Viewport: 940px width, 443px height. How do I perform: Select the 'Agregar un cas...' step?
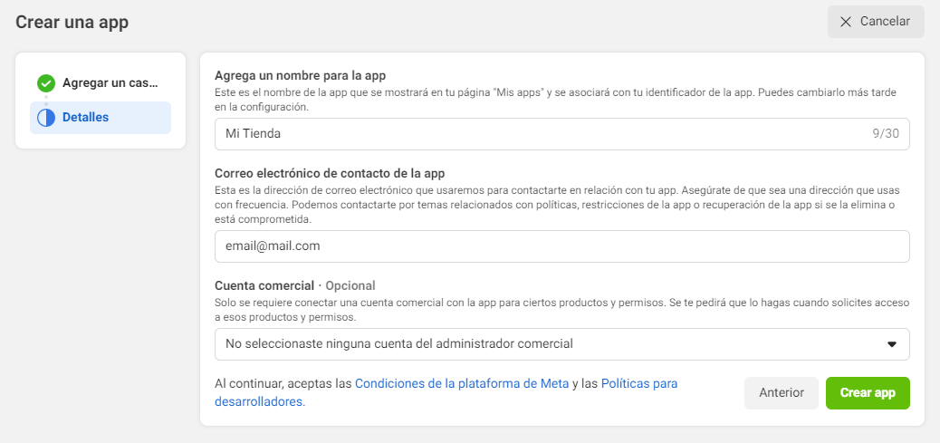[110, 83]
